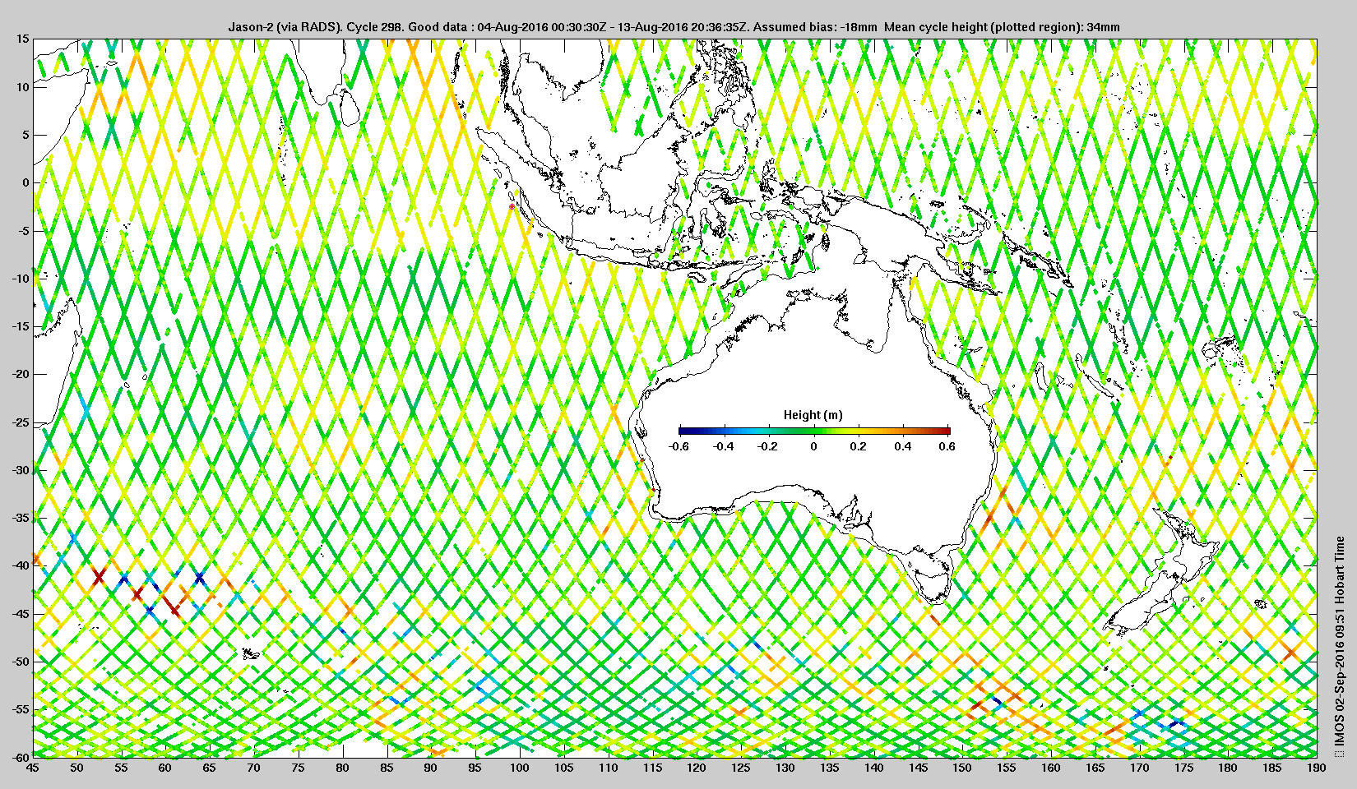
Task: Click the colorbar tick label '-0.6'
Action: [x=678, y=446]
